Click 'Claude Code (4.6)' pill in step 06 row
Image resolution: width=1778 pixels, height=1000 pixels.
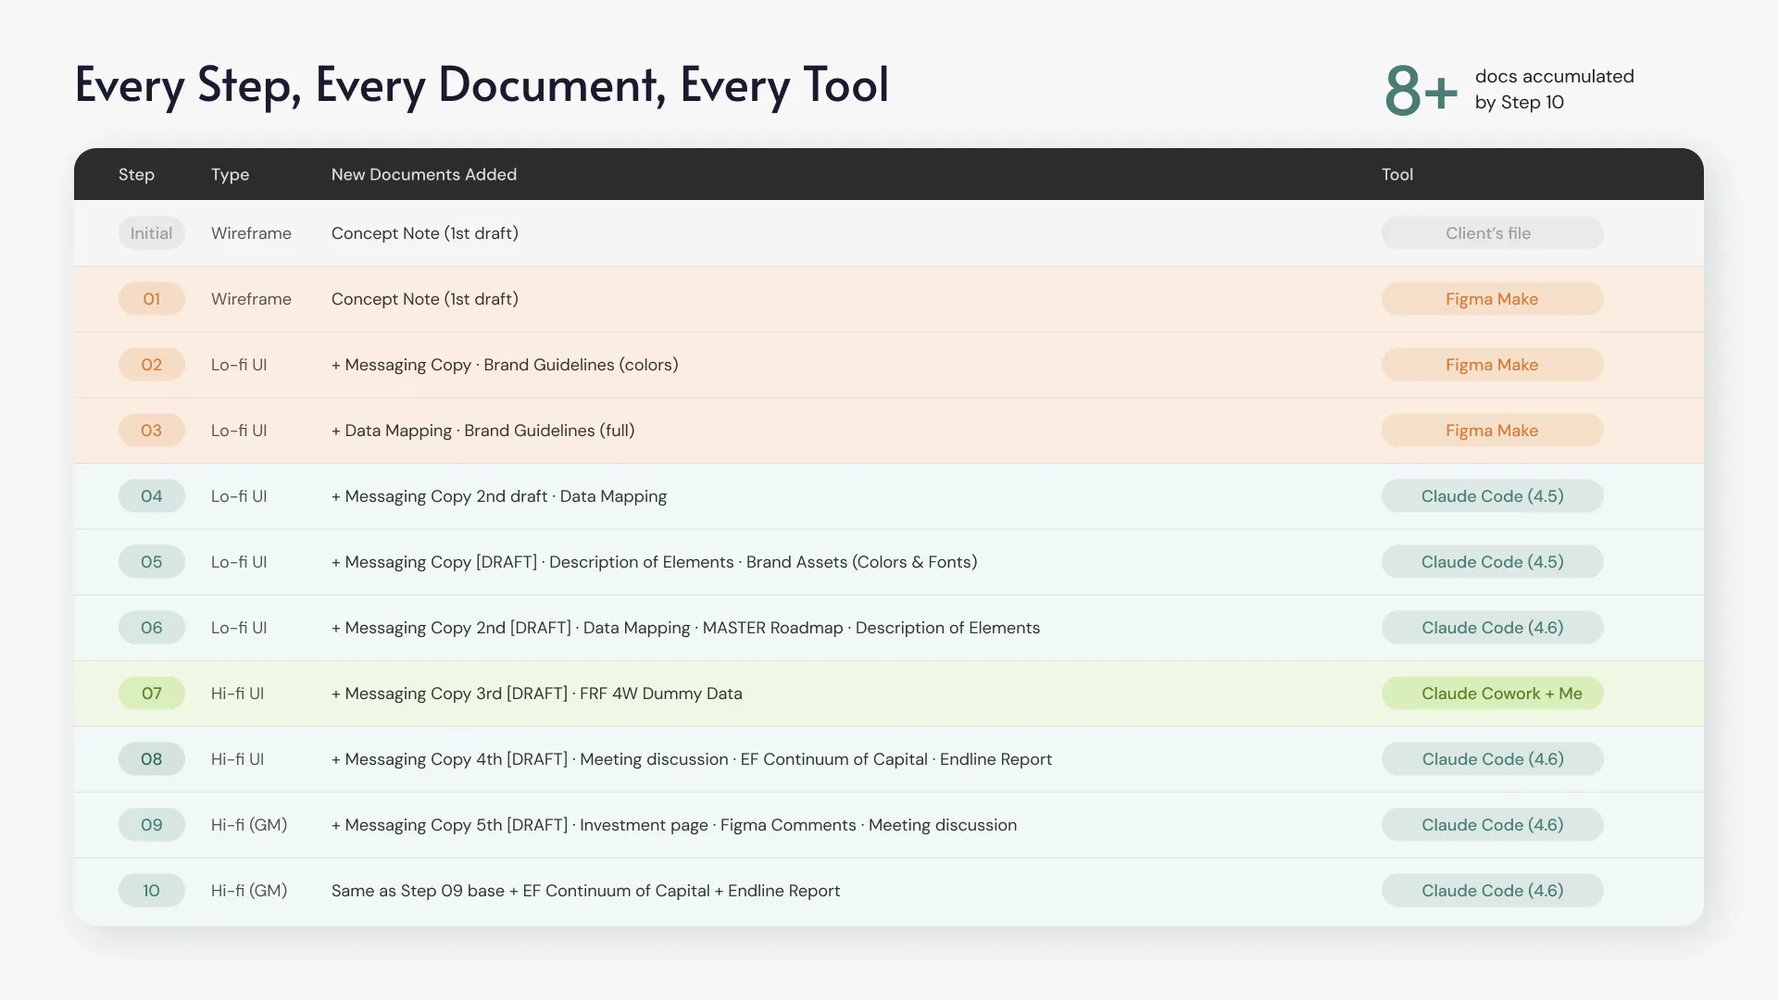coord(1493,628)
